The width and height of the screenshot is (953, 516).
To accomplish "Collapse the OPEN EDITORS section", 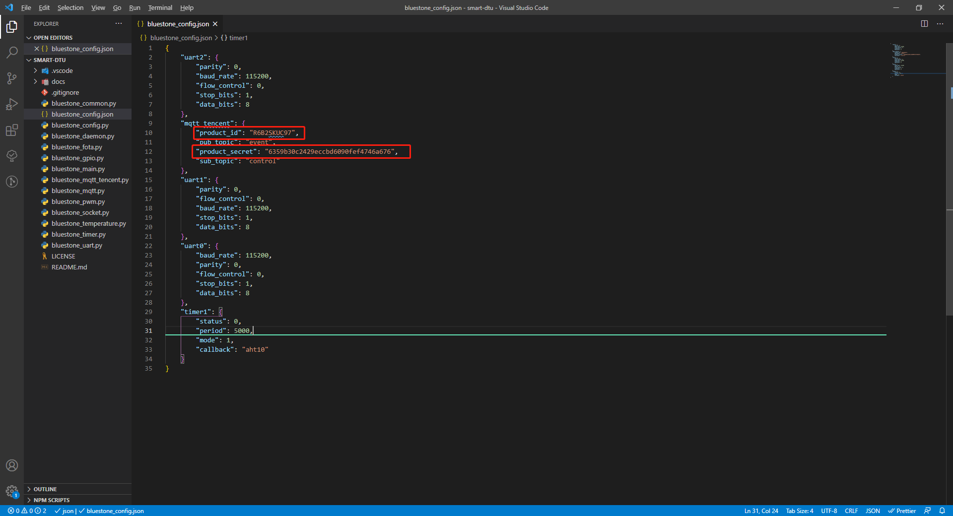I will click(x=53, y=38).
